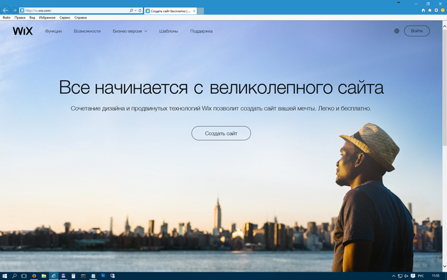
Task: Open Task View from the taskbar
Action: (x=24, y=276)
